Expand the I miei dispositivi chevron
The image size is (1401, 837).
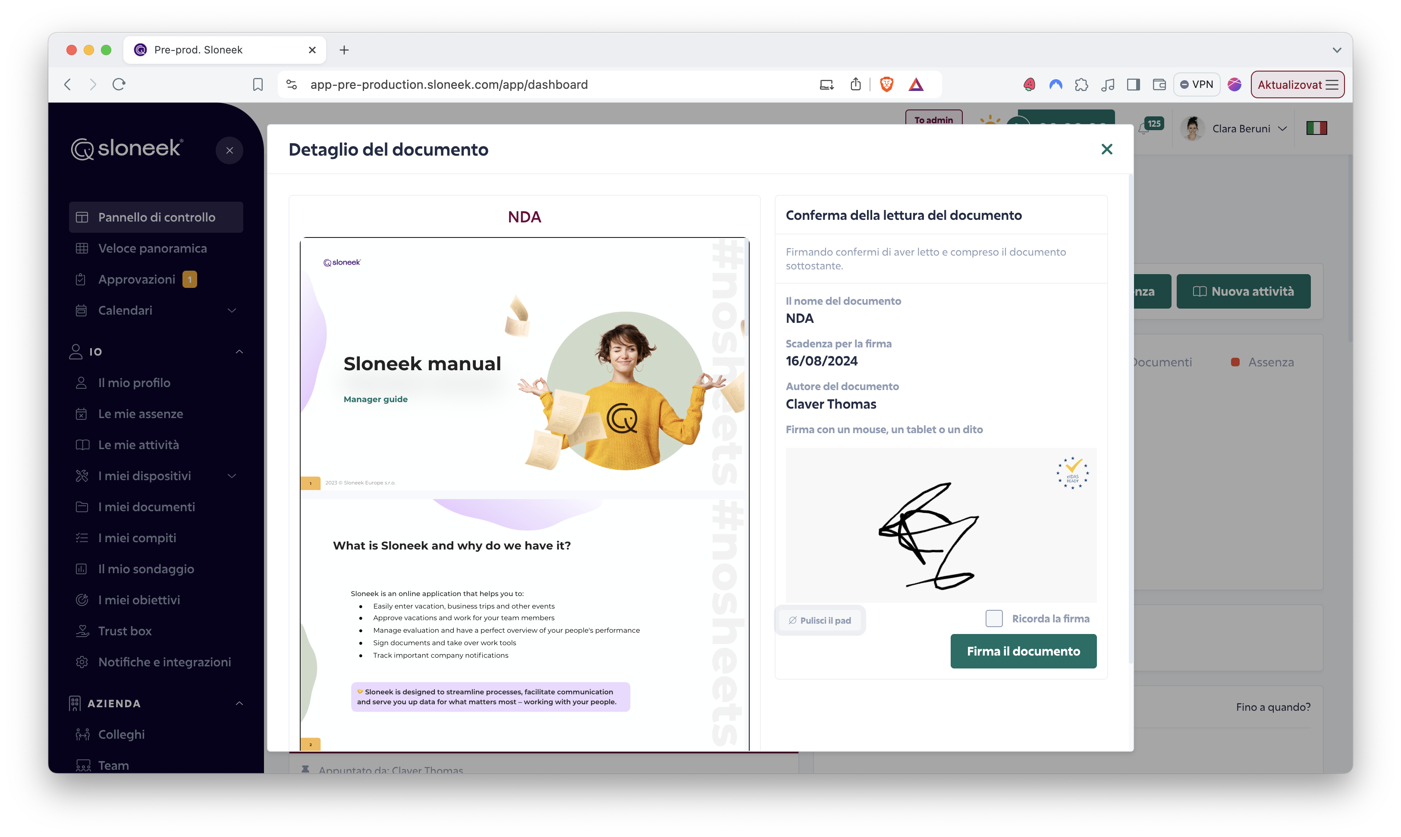[x=232, y=475]
